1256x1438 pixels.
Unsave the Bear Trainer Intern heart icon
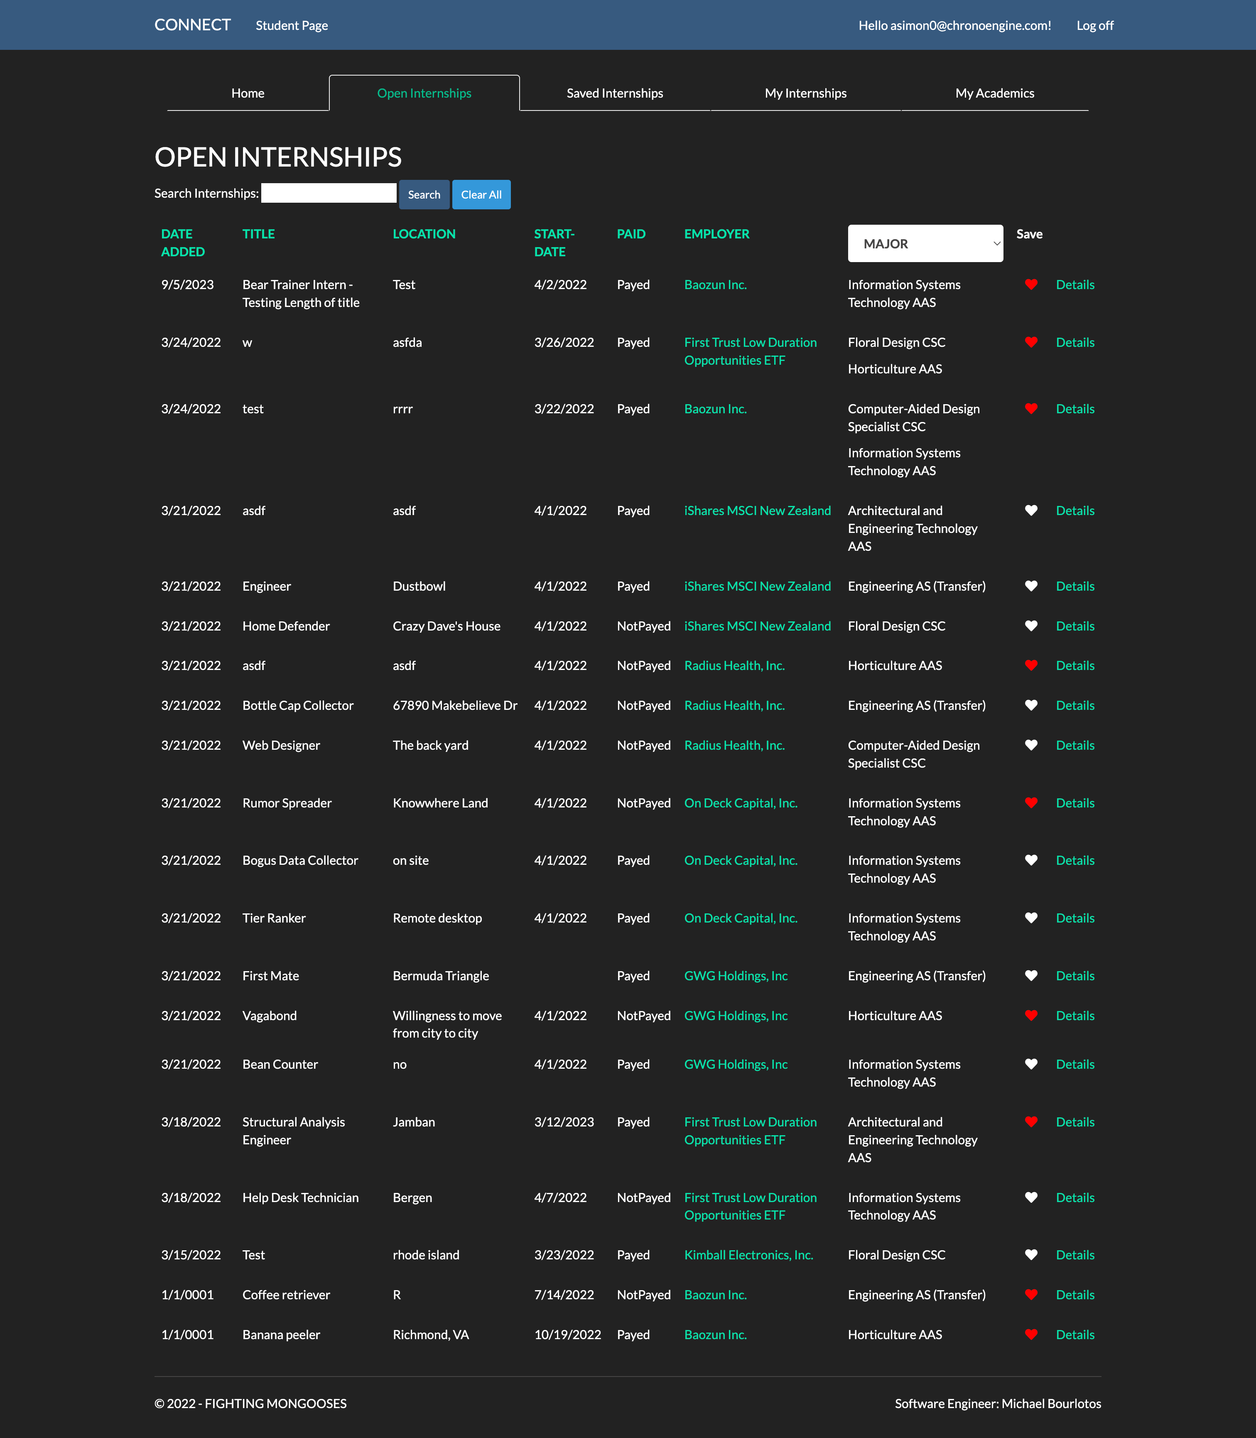pyautogui.click(x=1030, y=285)
